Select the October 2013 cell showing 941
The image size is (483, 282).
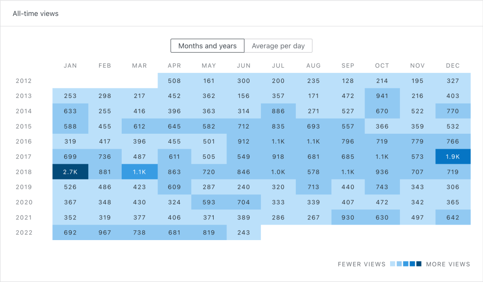click(382, 96)
